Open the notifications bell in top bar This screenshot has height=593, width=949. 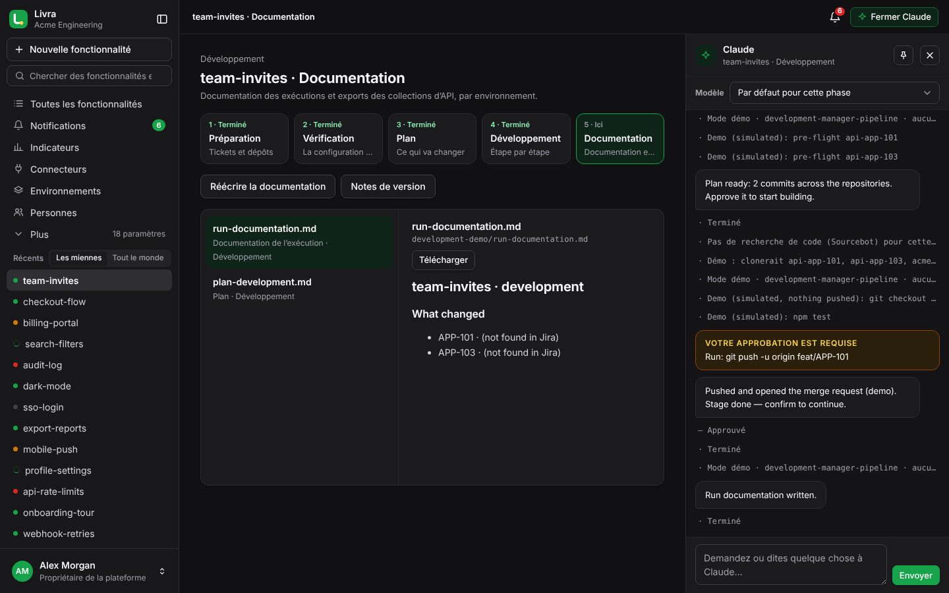(835, 17)
